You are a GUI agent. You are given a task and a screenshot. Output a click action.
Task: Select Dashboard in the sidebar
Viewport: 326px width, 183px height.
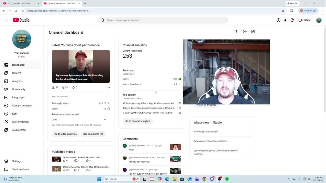pyautogui.click(x=22, y=65)
